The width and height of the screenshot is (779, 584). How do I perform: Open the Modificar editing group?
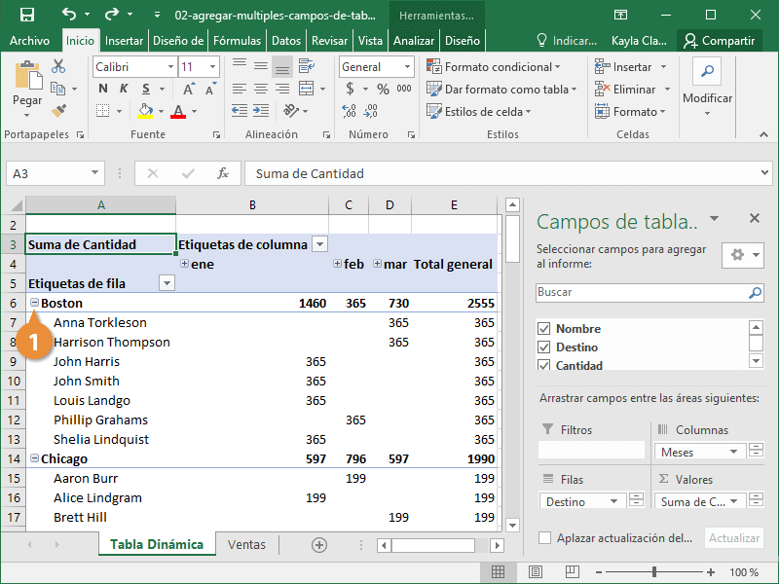707,89
